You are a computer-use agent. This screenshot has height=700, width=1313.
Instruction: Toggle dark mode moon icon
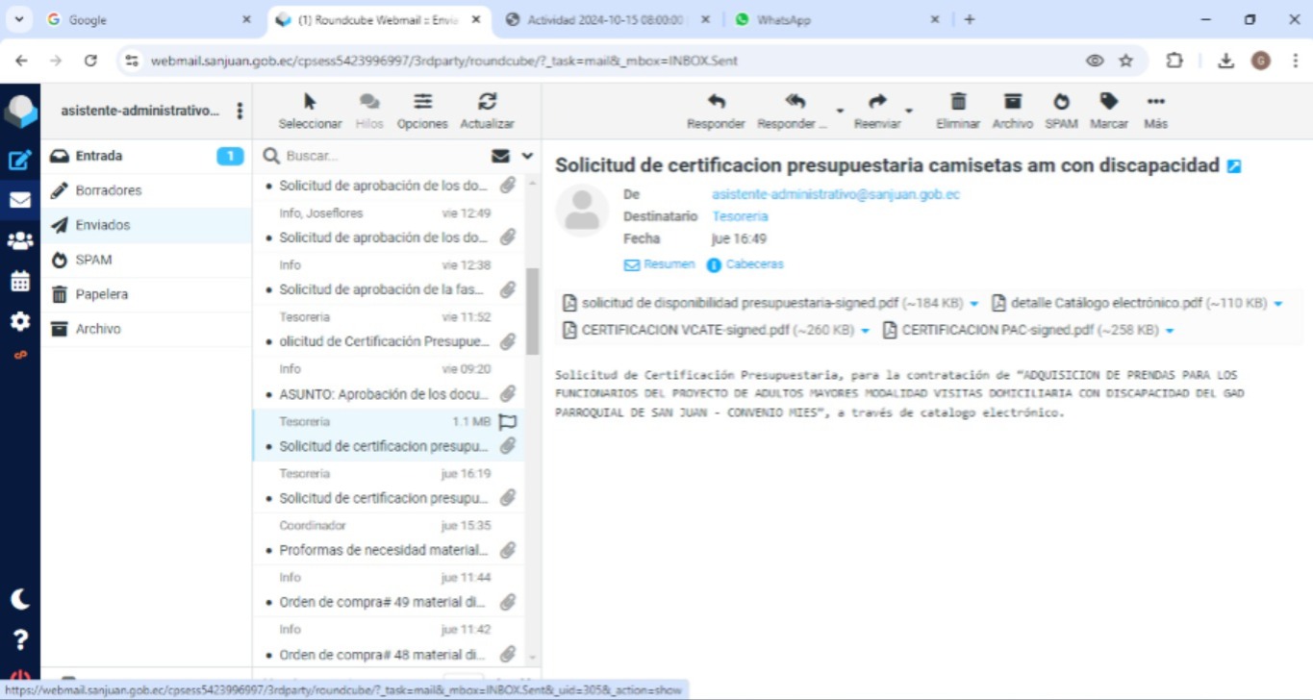[19, 599]
